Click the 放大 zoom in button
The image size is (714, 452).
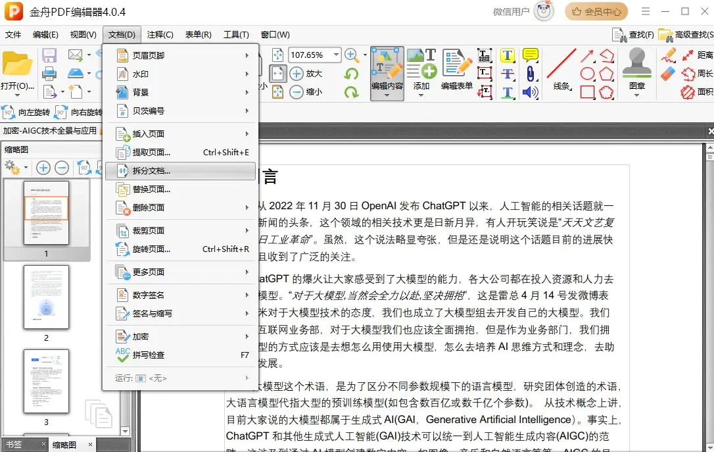[x=306, y=73]
